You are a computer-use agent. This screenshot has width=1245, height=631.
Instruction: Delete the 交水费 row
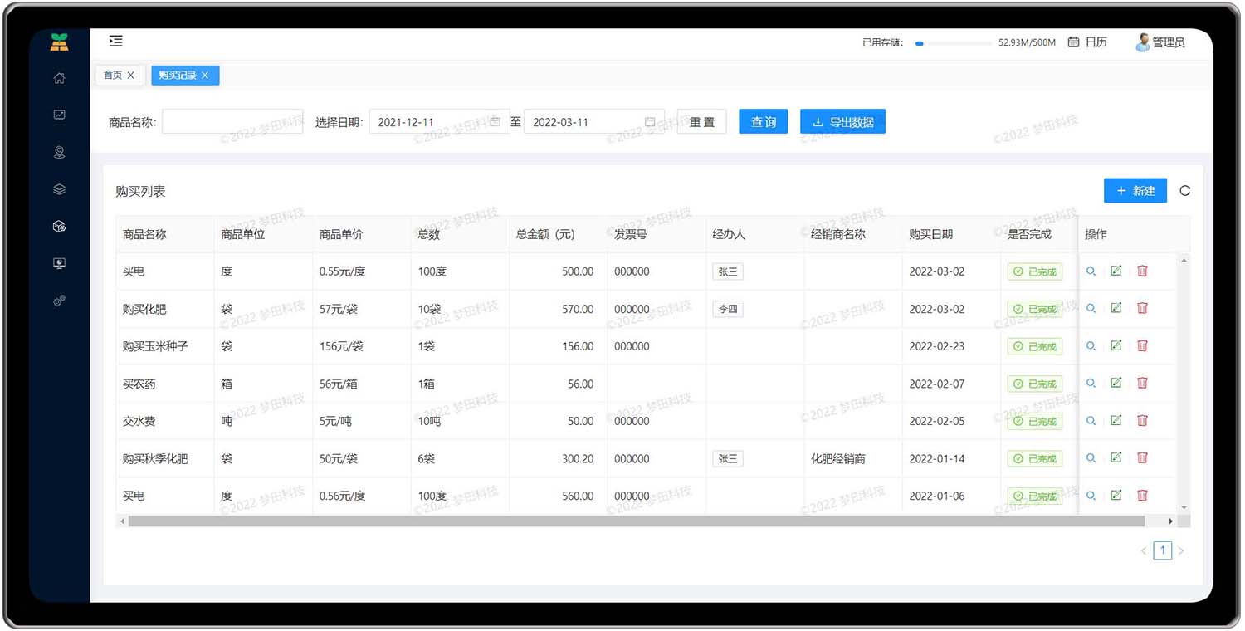pyautogui.click(x=1142, y=420)
